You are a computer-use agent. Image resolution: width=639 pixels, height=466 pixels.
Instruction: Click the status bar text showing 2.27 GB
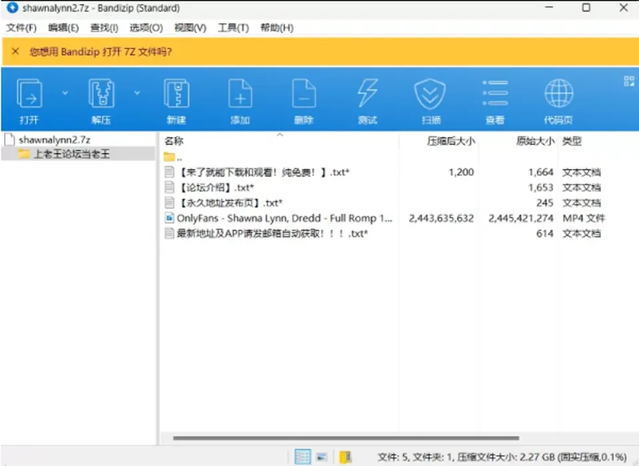(x=502, y=457)
